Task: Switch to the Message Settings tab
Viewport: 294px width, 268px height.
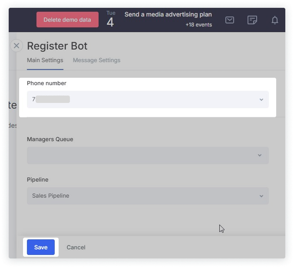Action: [96, 60]
